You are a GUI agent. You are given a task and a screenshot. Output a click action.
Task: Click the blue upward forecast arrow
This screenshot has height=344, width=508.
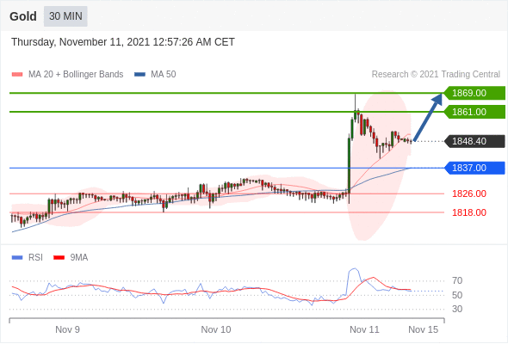[428, 117]
